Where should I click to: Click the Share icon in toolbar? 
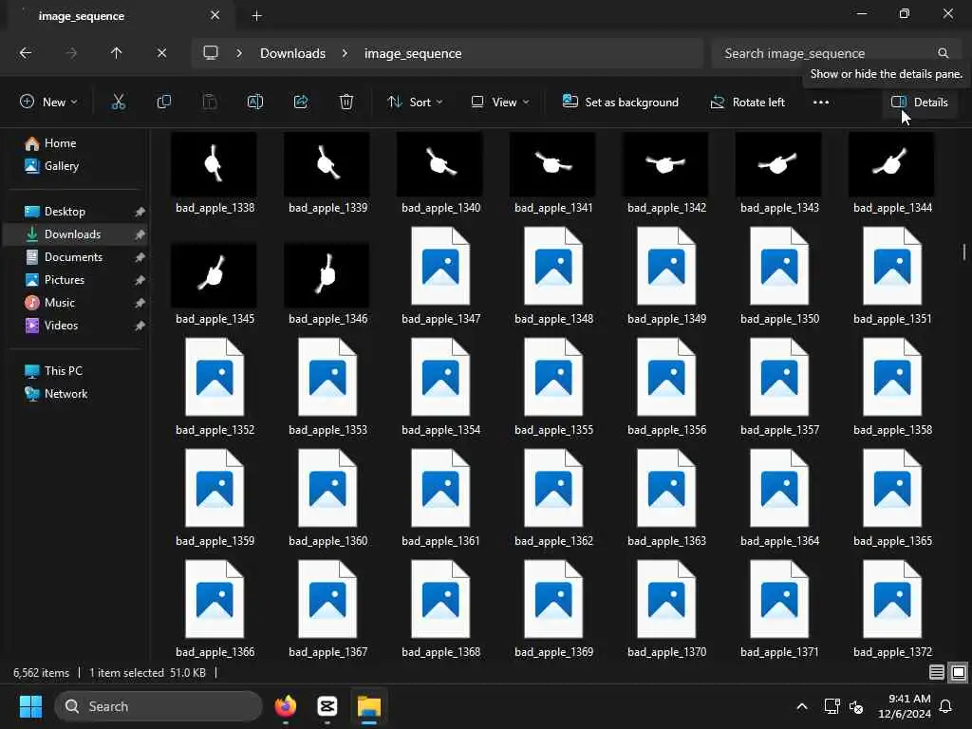[301, 103]
